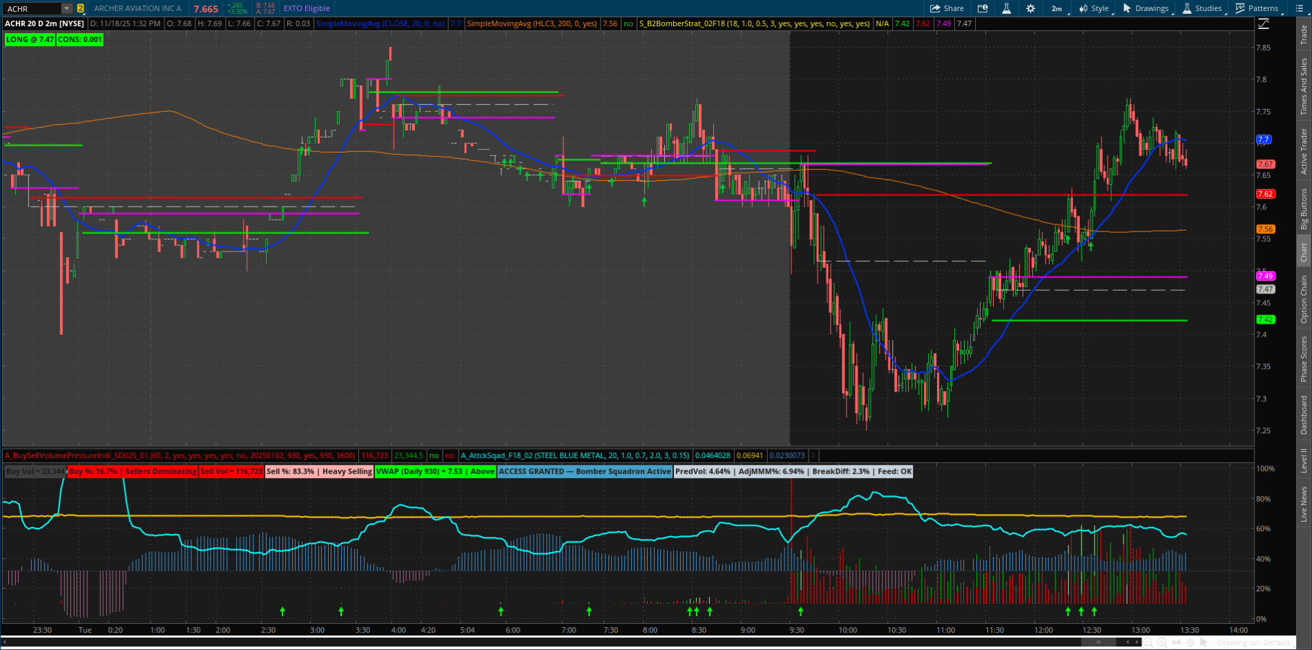Zoom out with the magnifier icon

[1148, 642]
